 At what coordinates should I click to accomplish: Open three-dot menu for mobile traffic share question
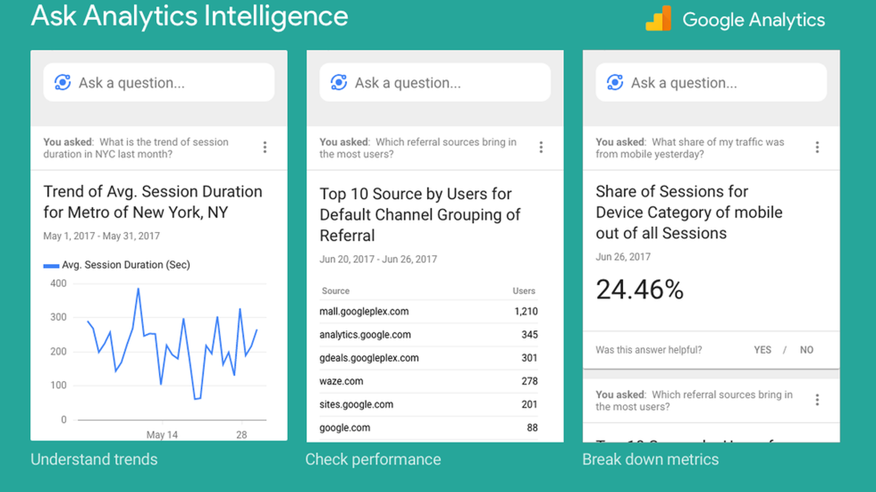click(x=817, y=147)
